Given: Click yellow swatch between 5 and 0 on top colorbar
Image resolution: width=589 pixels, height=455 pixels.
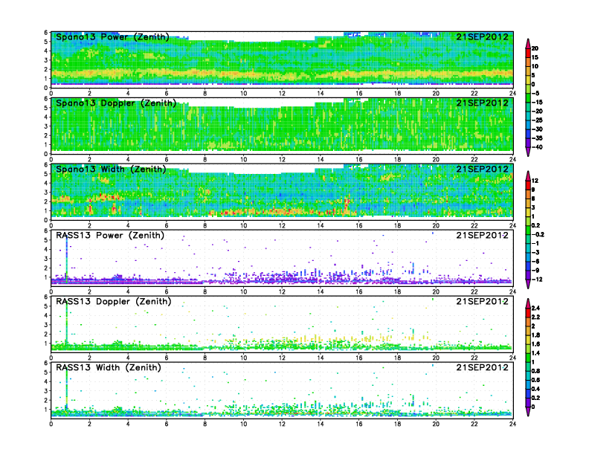Looking at the screenshot, I should coord(528,80).
